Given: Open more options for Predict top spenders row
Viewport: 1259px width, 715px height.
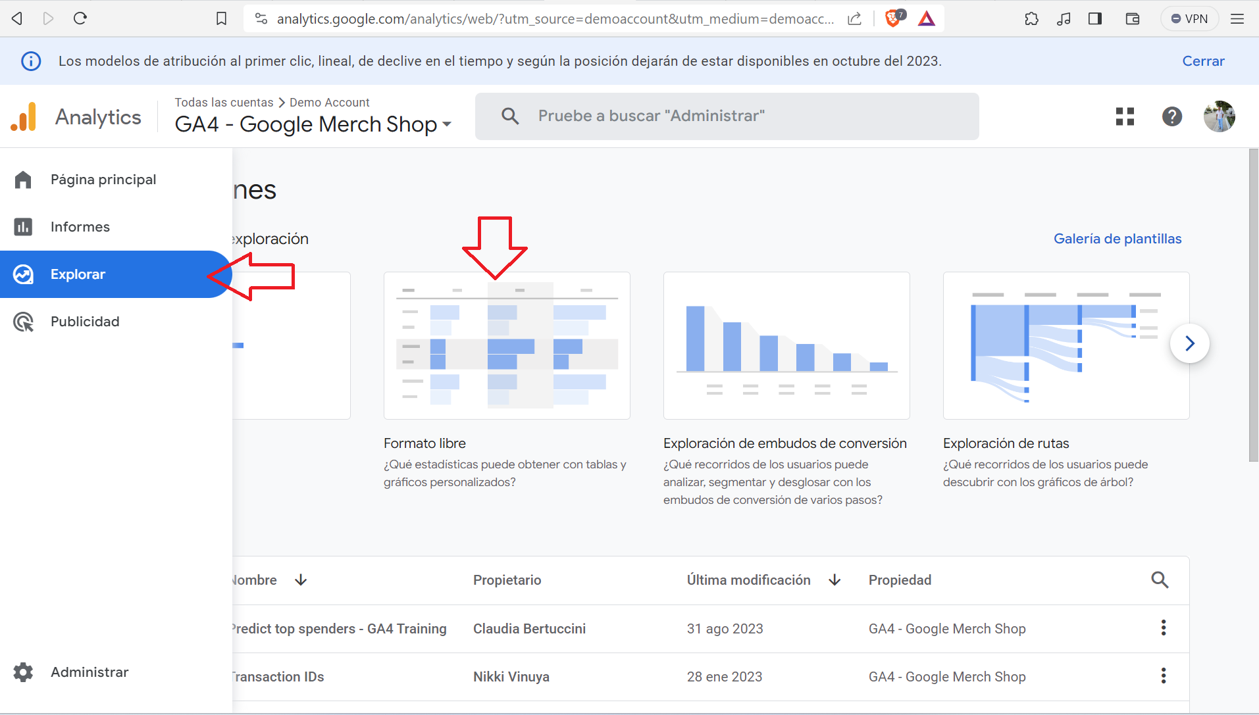Looking at the screenshot, I should pos(1163,628).
